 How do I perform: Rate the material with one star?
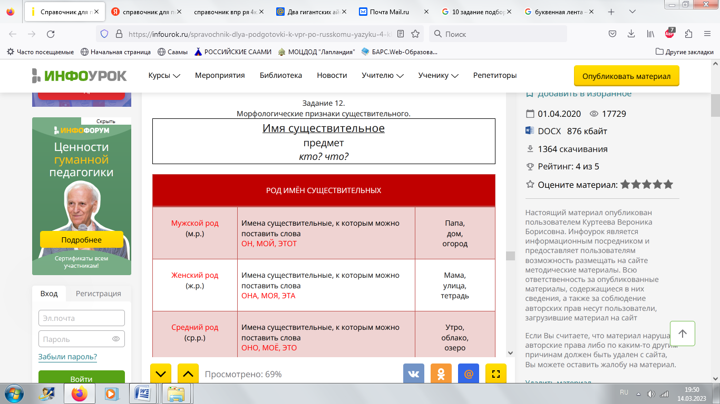(x=626, y=184)
